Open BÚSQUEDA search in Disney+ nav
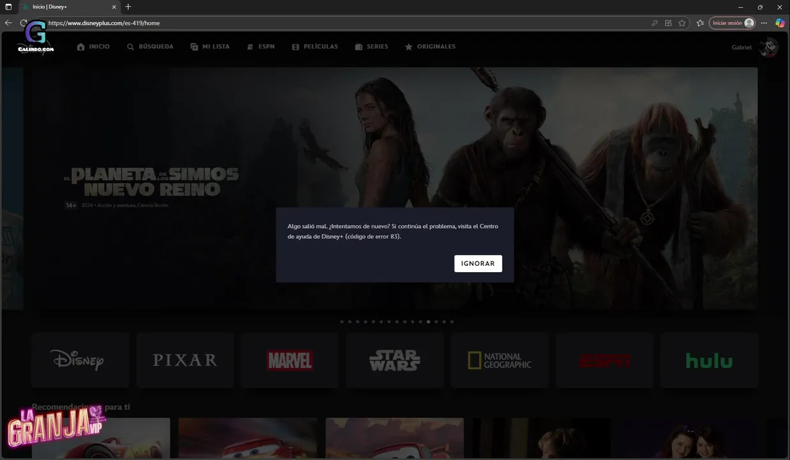The height and width of the screenshot is (460, 790). point(150,47)
